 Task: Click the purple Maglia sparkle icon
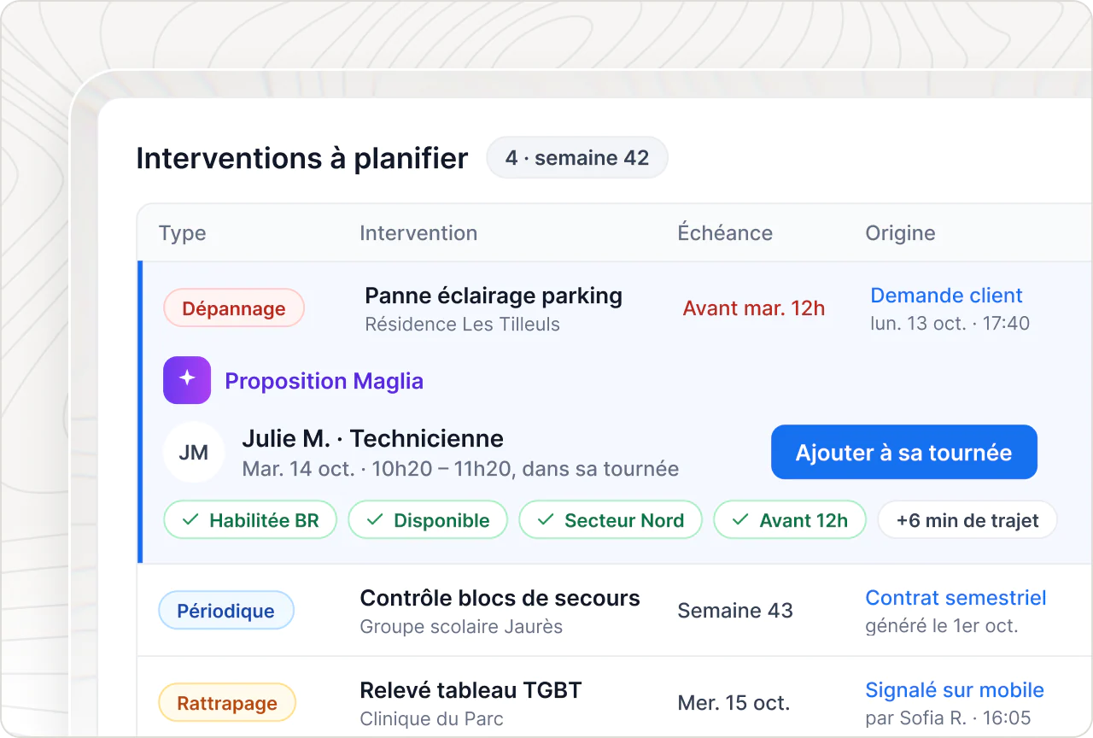point(187,380)
